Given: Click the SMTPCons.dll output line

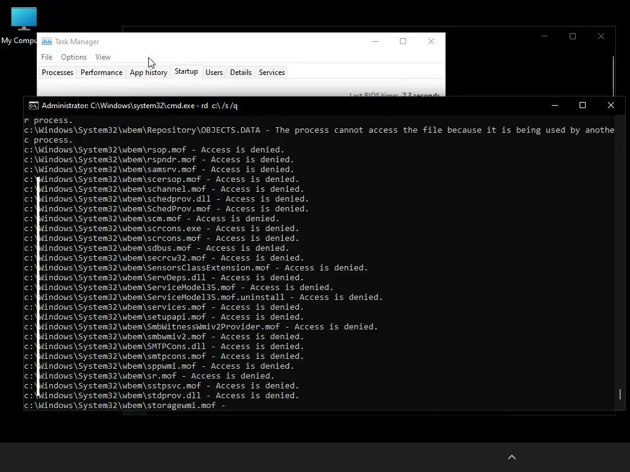Looking at the screenshot, I should coord(164,347).
